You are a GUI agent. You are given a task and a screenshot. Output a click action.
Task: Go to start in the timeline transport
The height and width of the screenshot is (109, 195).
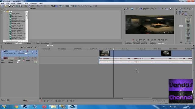point(63,101)
